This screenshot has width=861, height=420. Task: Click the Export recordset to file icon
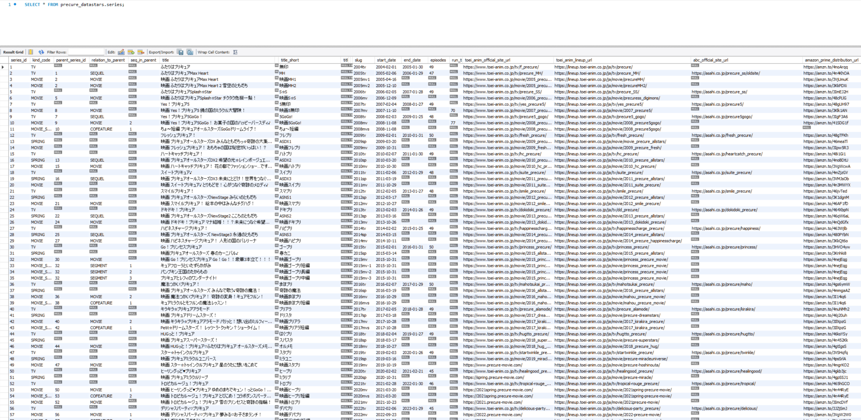click(x=180, y=52)
